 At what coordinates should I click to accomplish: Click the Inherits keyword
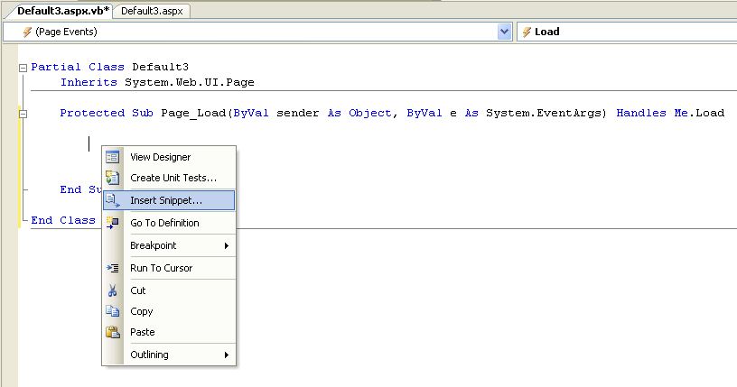point(89,82)
